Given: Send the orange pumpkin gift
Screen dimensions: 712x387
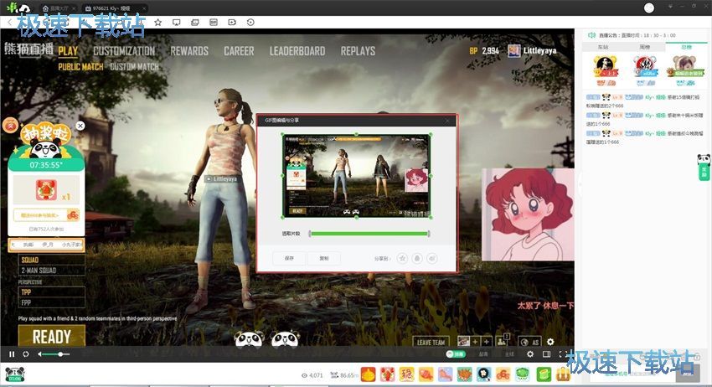Looking at the screenshot, I should pyautogui.click(x=369, y=374).
